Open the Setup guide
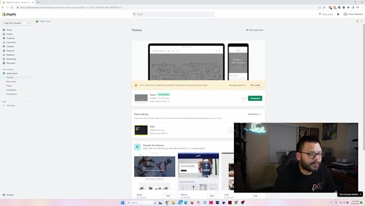The width and height of the screenshot is (365, 206). 326,14
